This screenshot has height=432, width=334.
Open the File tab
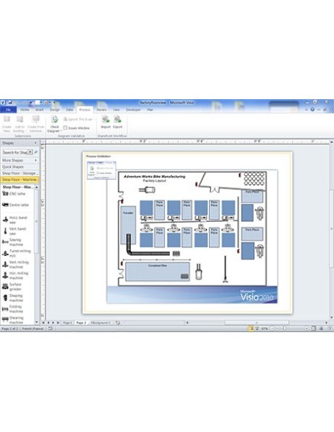9,109
